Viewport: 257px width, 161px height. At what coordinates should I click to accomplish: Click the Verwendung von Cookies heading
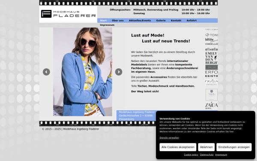click(x=175, y=118)
